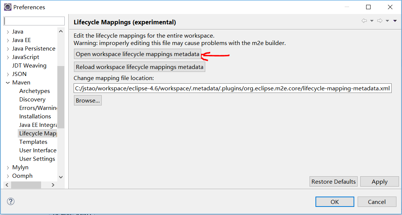402x215 pixels.
Task: Expand the Java EE tree node
Action: pos(8,41)
